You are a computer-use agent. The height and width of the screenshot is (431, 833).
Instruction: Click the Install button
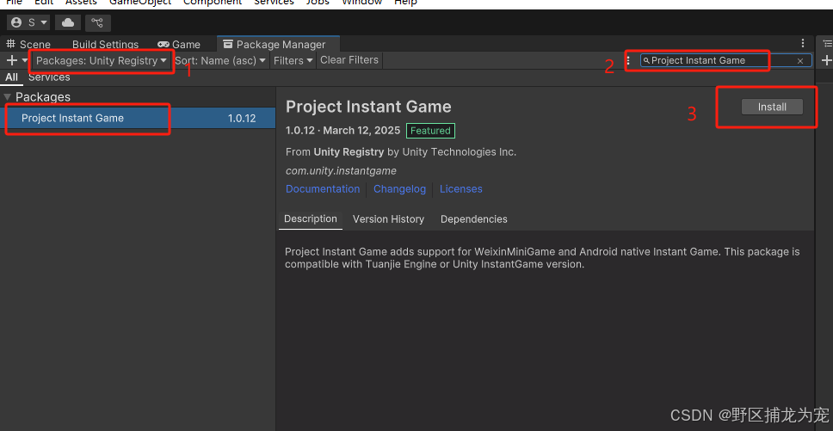pyautogui.click(x=772, y=107)
